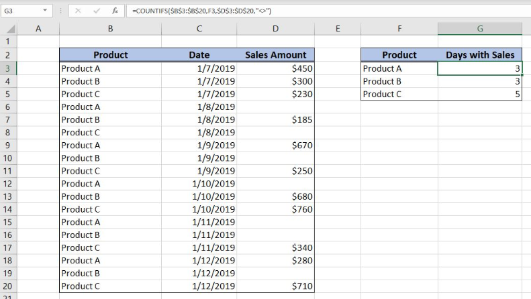531x299 pixels.
Task: Select row 3 header
Action: pos(8,68)
